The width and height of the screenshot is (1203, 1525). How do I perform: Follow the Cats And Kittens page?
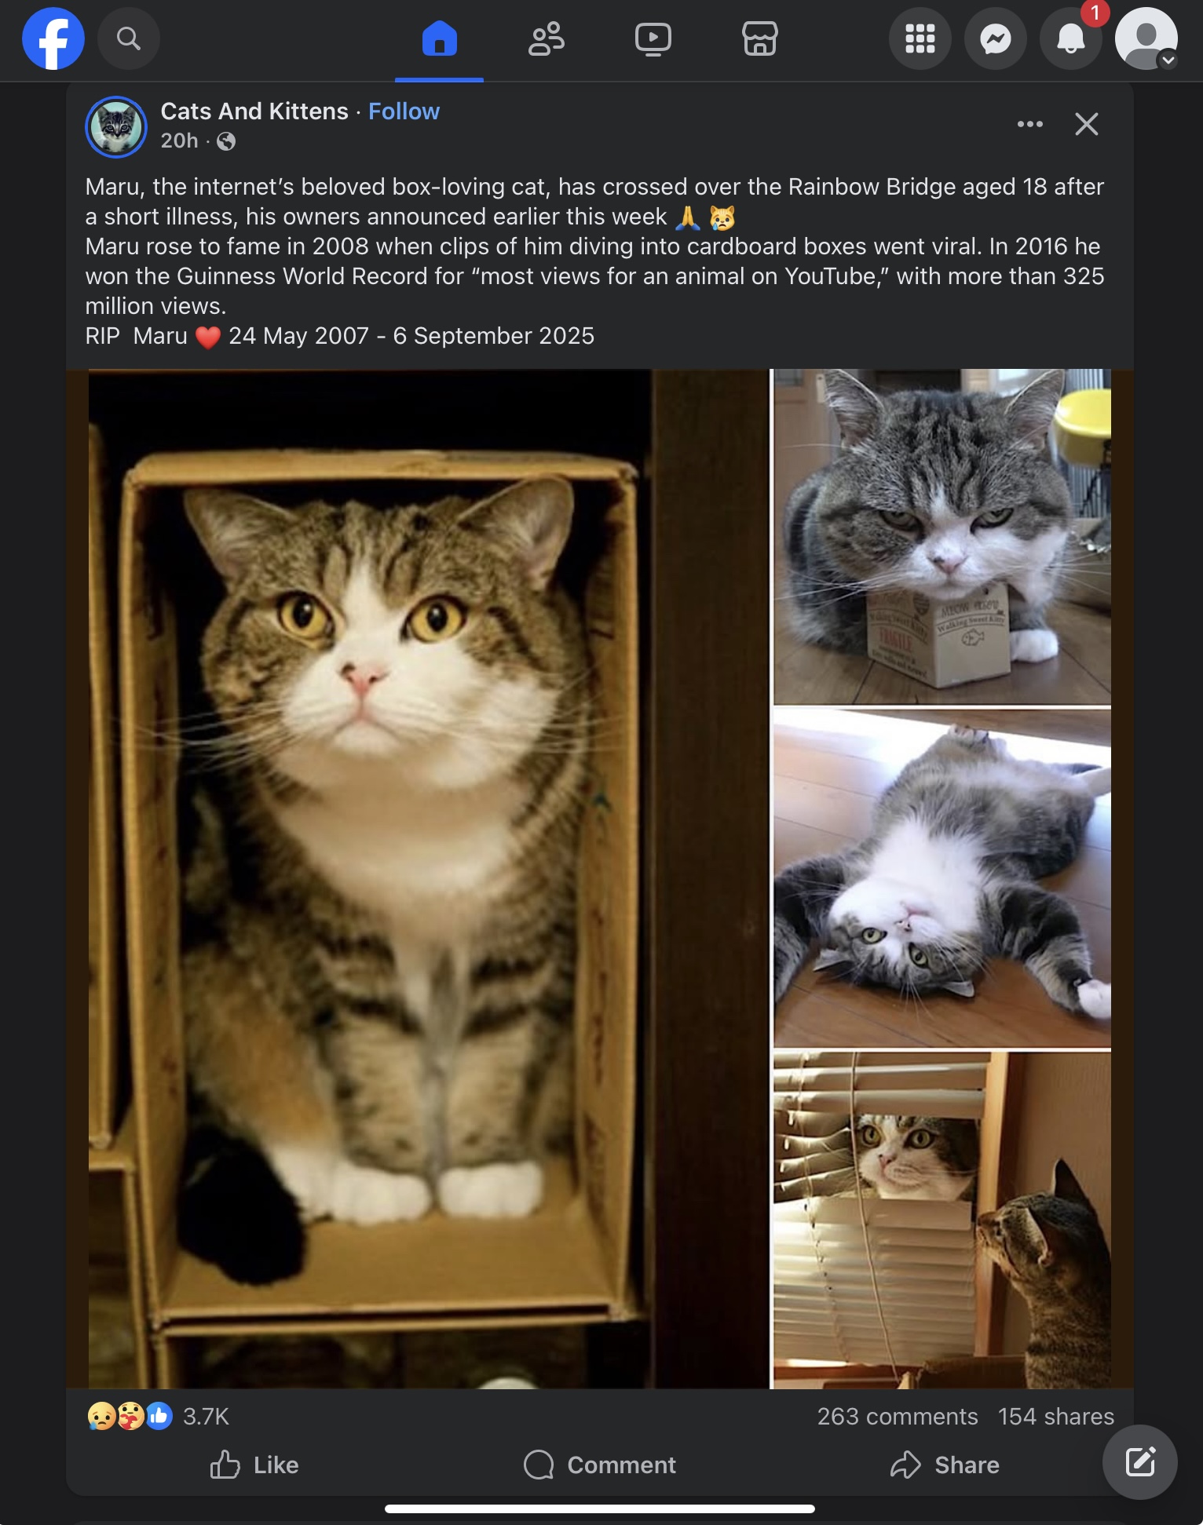[x=404, y=111]
